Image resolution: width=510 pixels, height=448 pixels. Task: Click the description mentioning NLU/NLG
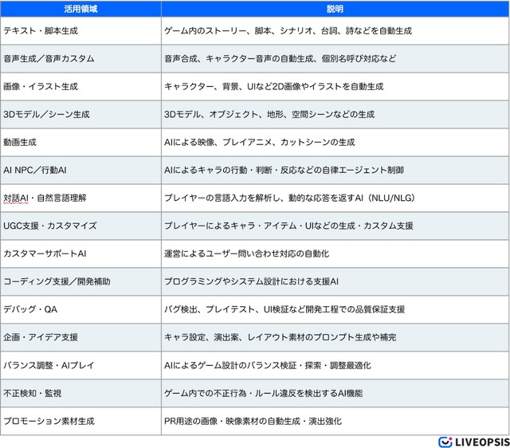coord(289,198)
